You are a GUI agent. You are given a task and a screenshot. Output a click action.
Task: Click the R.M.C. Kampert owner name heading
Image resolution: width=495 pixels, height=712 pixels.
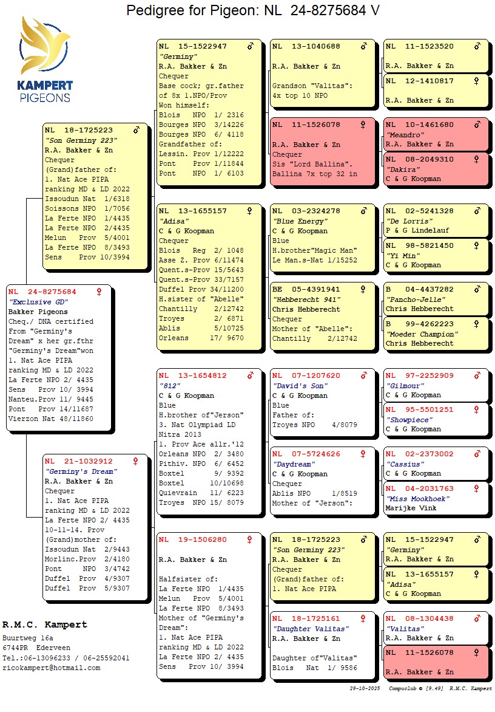45,625
